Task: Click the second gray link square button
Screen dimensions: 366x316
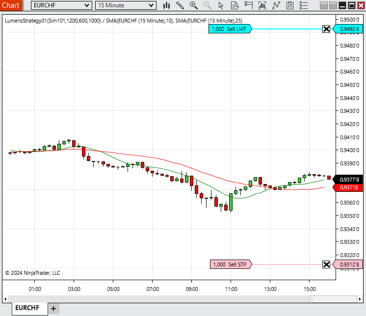Action: click(333, 5)
